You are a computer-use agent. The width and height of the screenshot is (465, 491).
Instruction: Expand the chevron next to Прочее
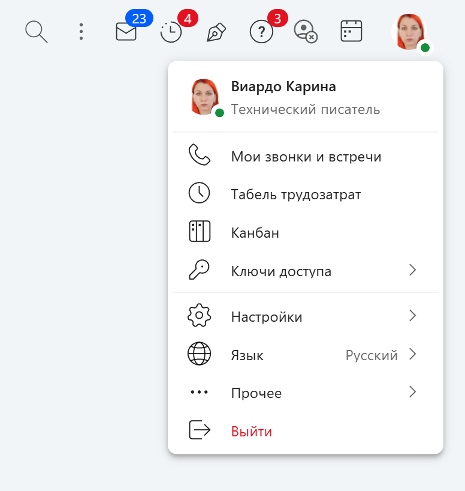coord(413,392)
